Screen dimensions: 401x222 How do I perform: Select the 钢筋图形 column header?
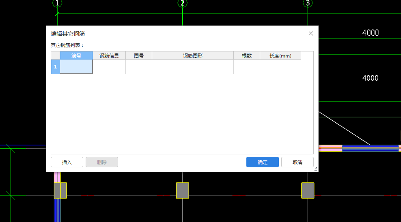tap(193, 55)
